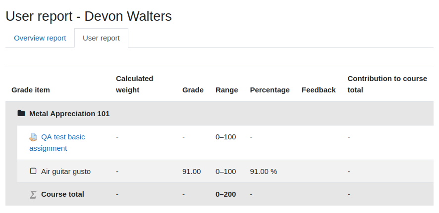Screen dimensions: 439x213
Task: Click the Percentage column header
Action: pos(270,90)
